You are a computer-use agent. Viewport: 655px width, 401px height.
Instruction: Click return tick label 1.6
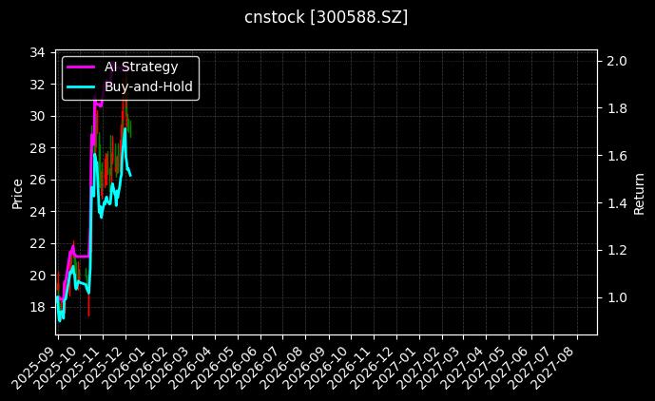tap(617, 156)
